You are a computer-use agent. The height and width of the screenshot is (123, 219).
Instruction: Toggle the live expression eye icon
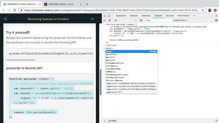[141, 20]
